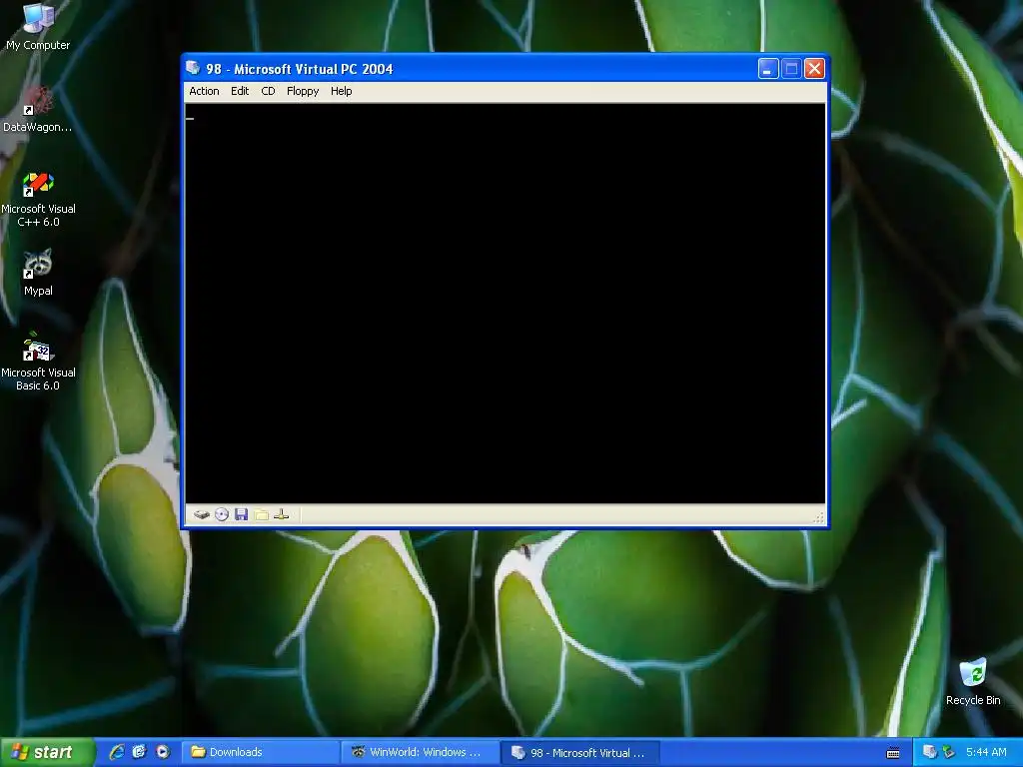Image resolution: width=1023 pixels, height=767 pixels.
Task: Click the shared folder status icon
Action: pos(262,514)
